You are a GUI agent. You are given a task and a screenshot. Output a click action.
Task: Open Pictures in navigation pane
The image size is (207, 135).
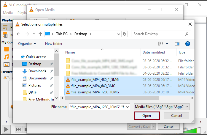pos(32,85)
